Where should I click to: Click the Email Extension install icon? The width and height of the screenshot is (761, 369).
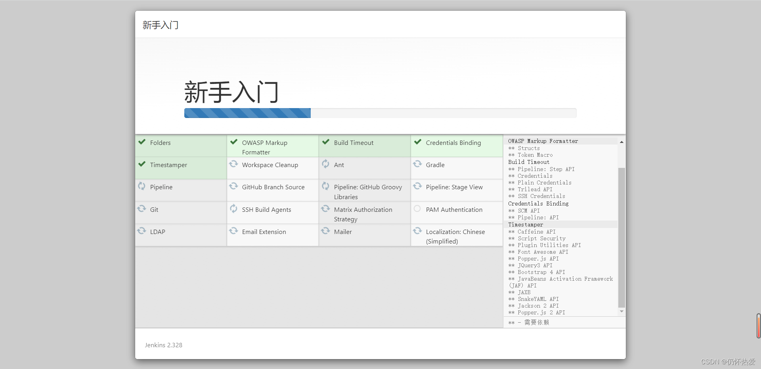click(x=233, y=231)
